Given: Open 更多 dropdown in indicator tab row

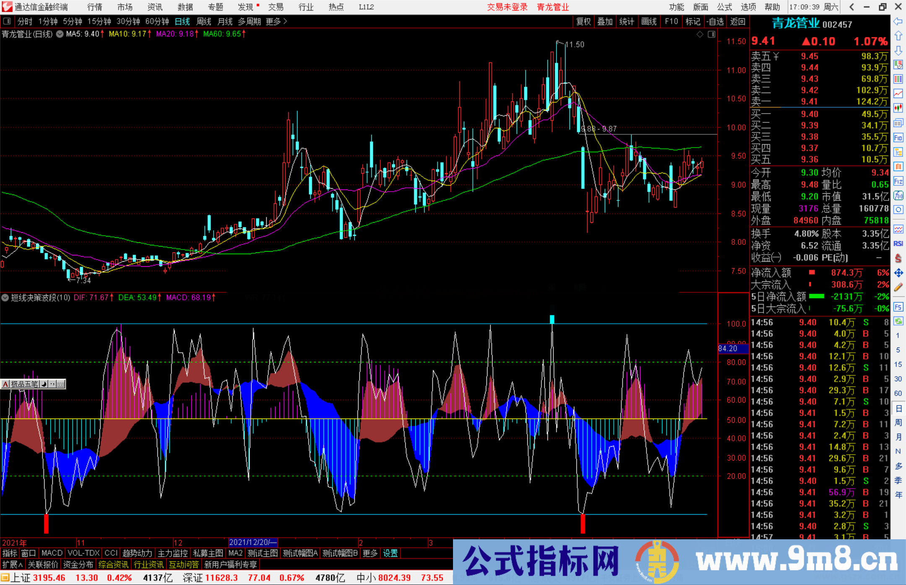Looking at the screenshot, I should (x=369, y=553).
